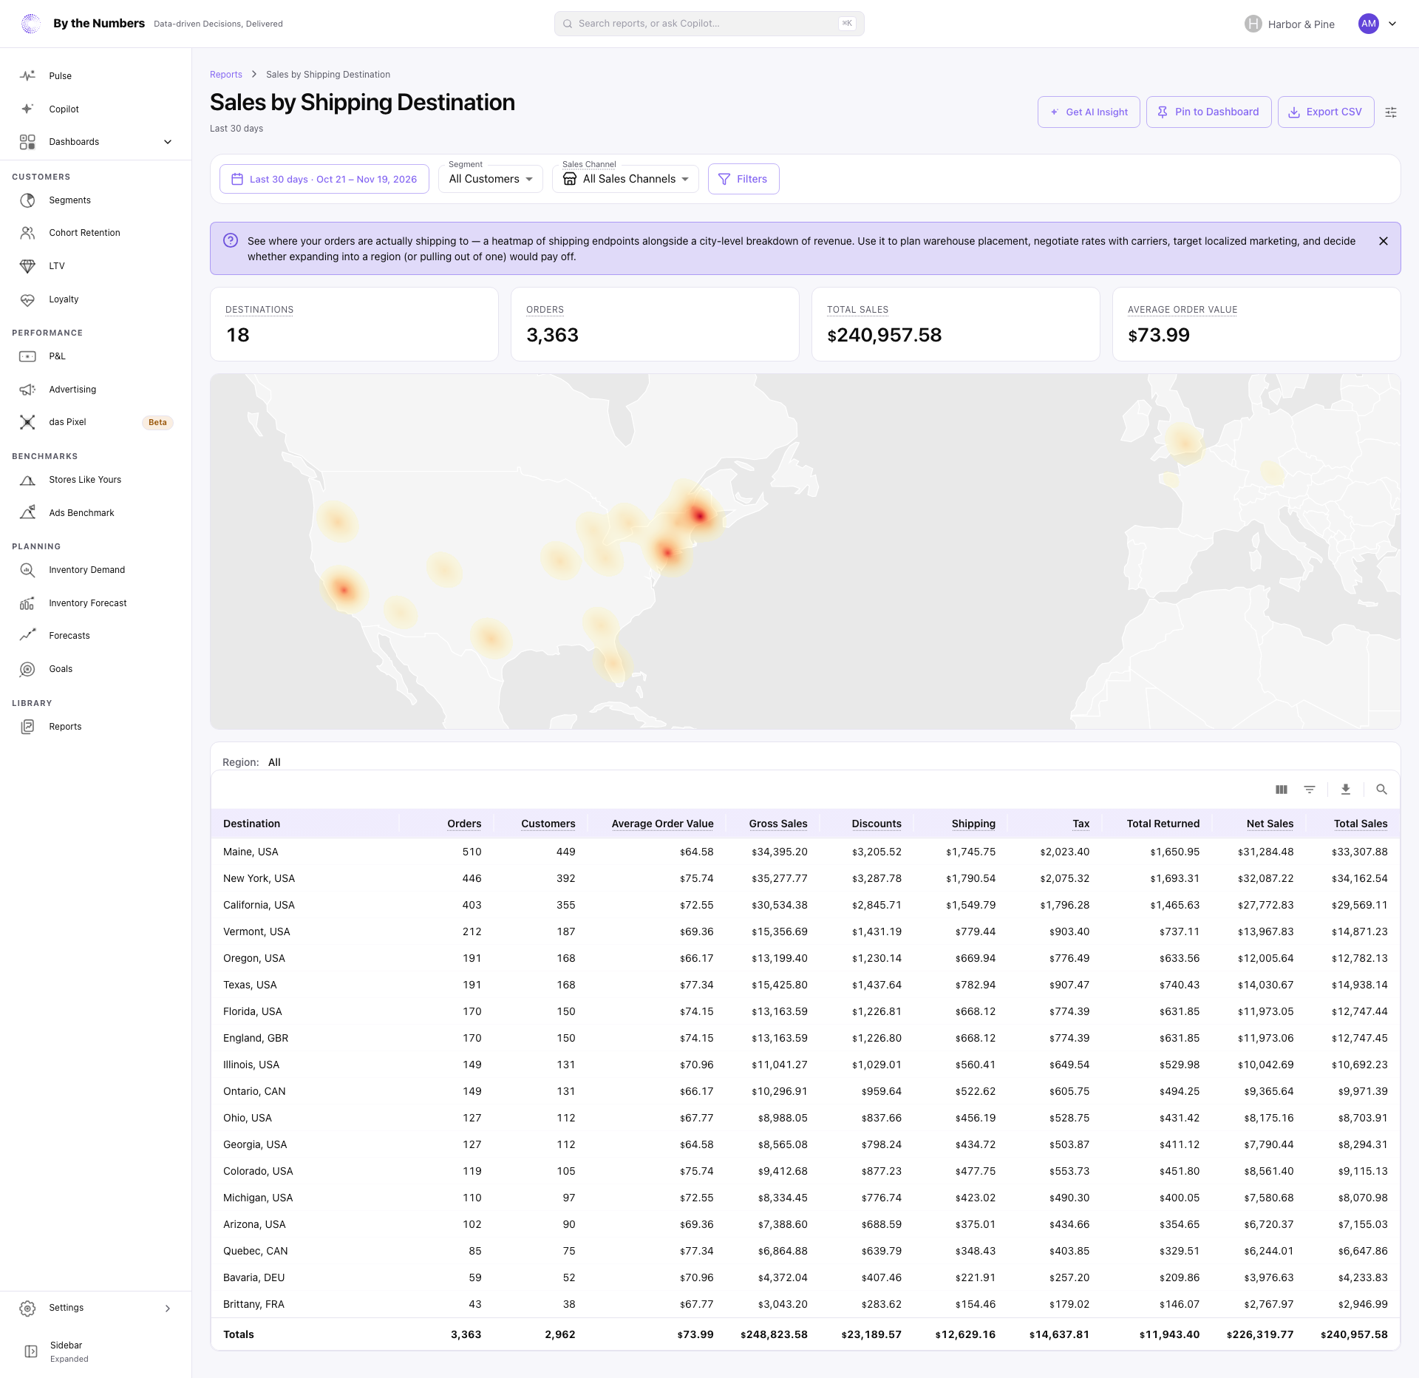Click the Forecasts trend line icon

pyautogui.click(x=27, y=636)
